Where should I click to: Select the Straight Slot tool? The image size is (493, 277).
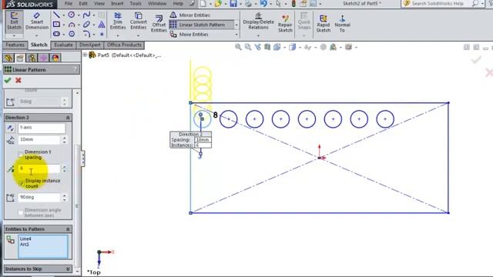(x=56, y=34)
